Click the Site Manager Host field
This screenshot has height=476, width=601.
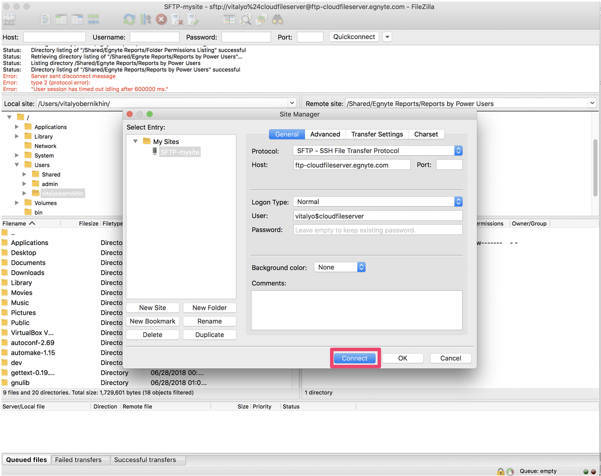click(x=352, y=165)
